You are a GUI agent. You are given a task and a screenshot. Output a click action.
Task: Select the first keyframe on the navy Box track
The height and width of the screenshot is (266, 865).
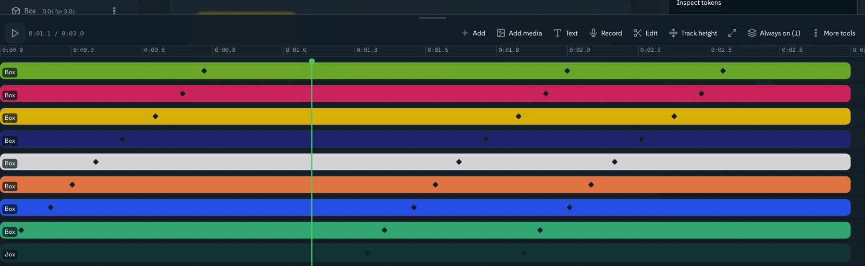(123, 139)
